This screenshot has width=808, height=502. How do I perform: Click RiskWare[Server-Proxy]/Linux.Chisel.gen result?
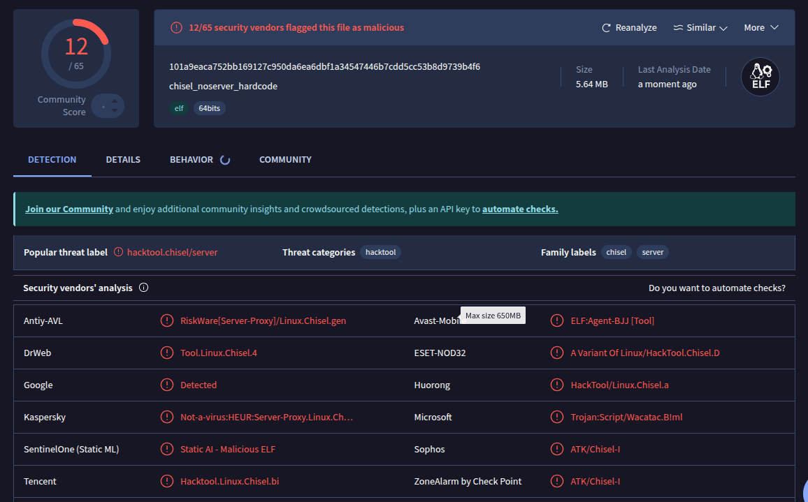[263, 320]
